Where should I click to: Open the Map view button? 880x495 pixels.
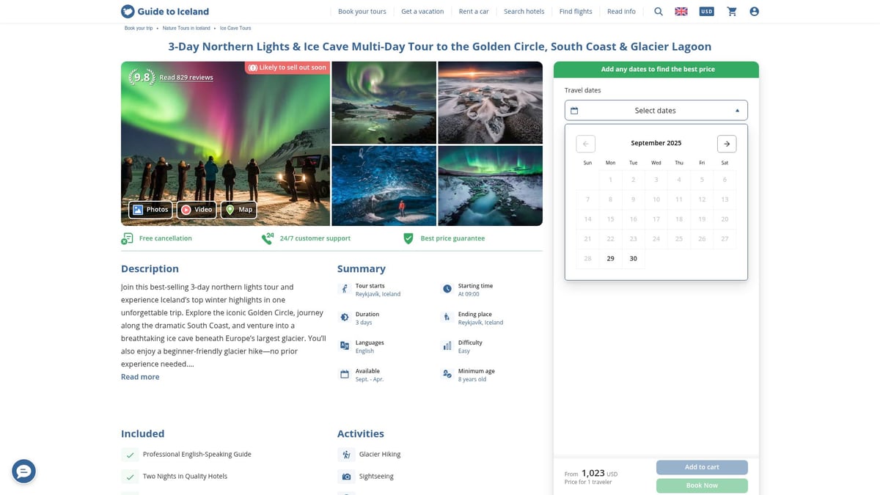pyautogui.click(x=238, y=210)
